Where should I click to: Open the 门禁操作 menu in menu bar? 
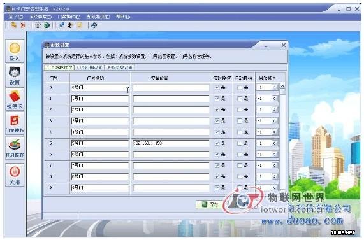(69, 17)
